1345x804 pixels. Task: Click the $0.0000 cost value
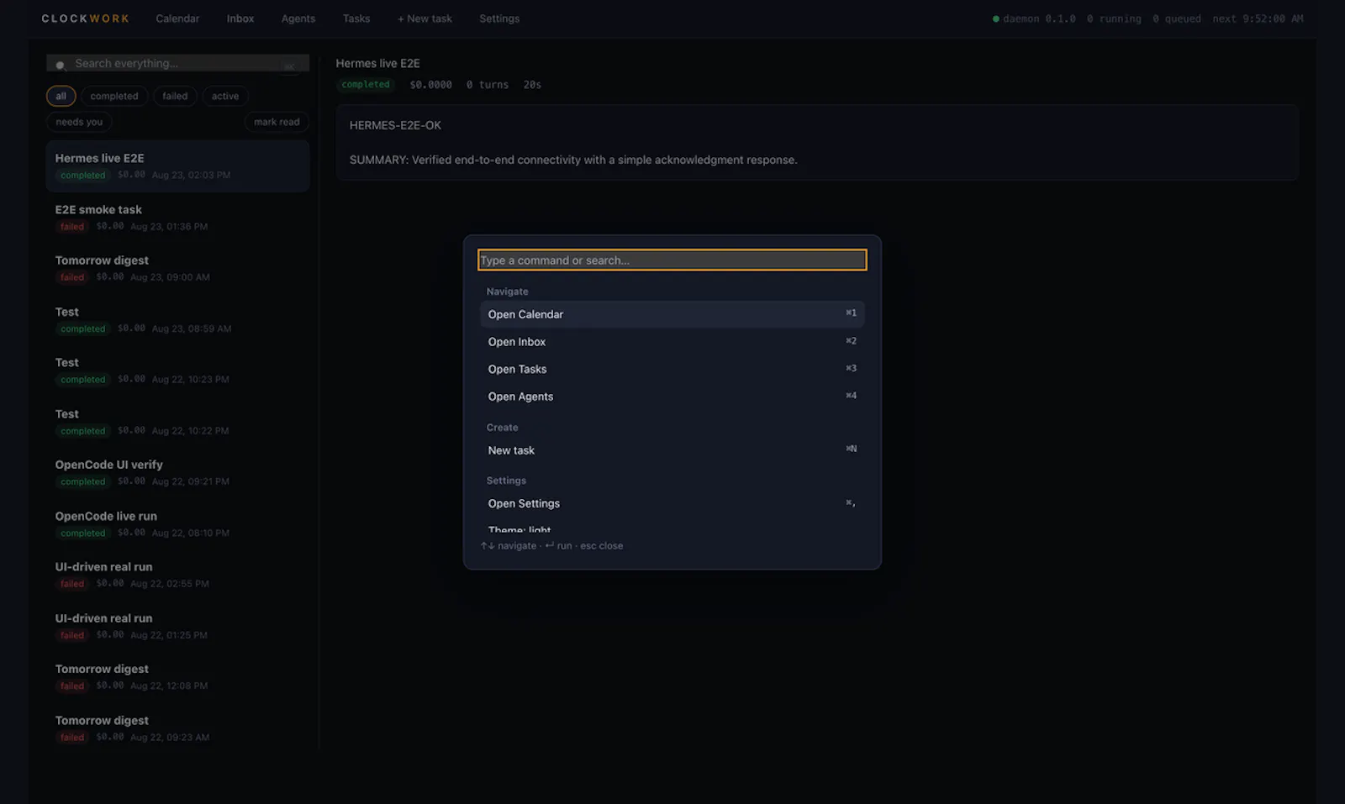(430, 85)
